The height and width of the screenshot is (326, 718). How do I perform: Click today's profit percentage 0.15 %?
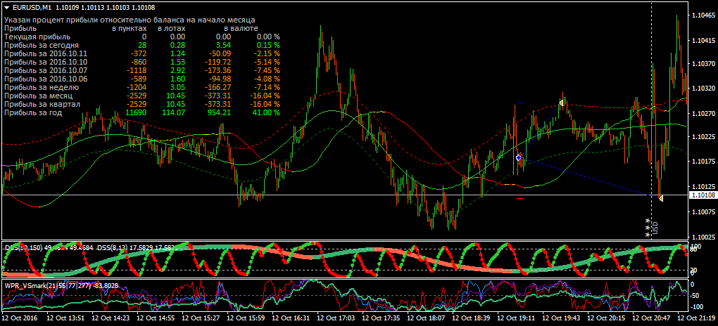pos(267,45)
